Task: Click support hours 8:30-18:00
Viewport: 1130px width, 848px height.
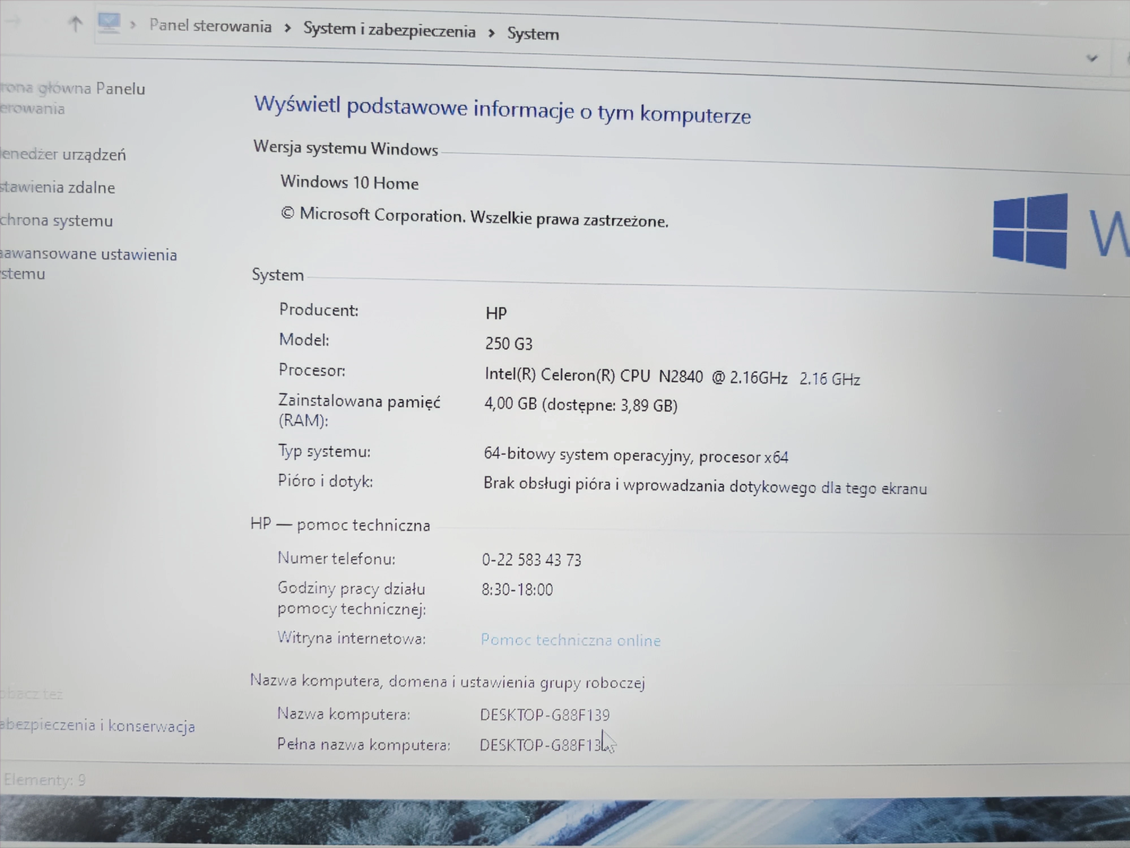Action: 517,590
